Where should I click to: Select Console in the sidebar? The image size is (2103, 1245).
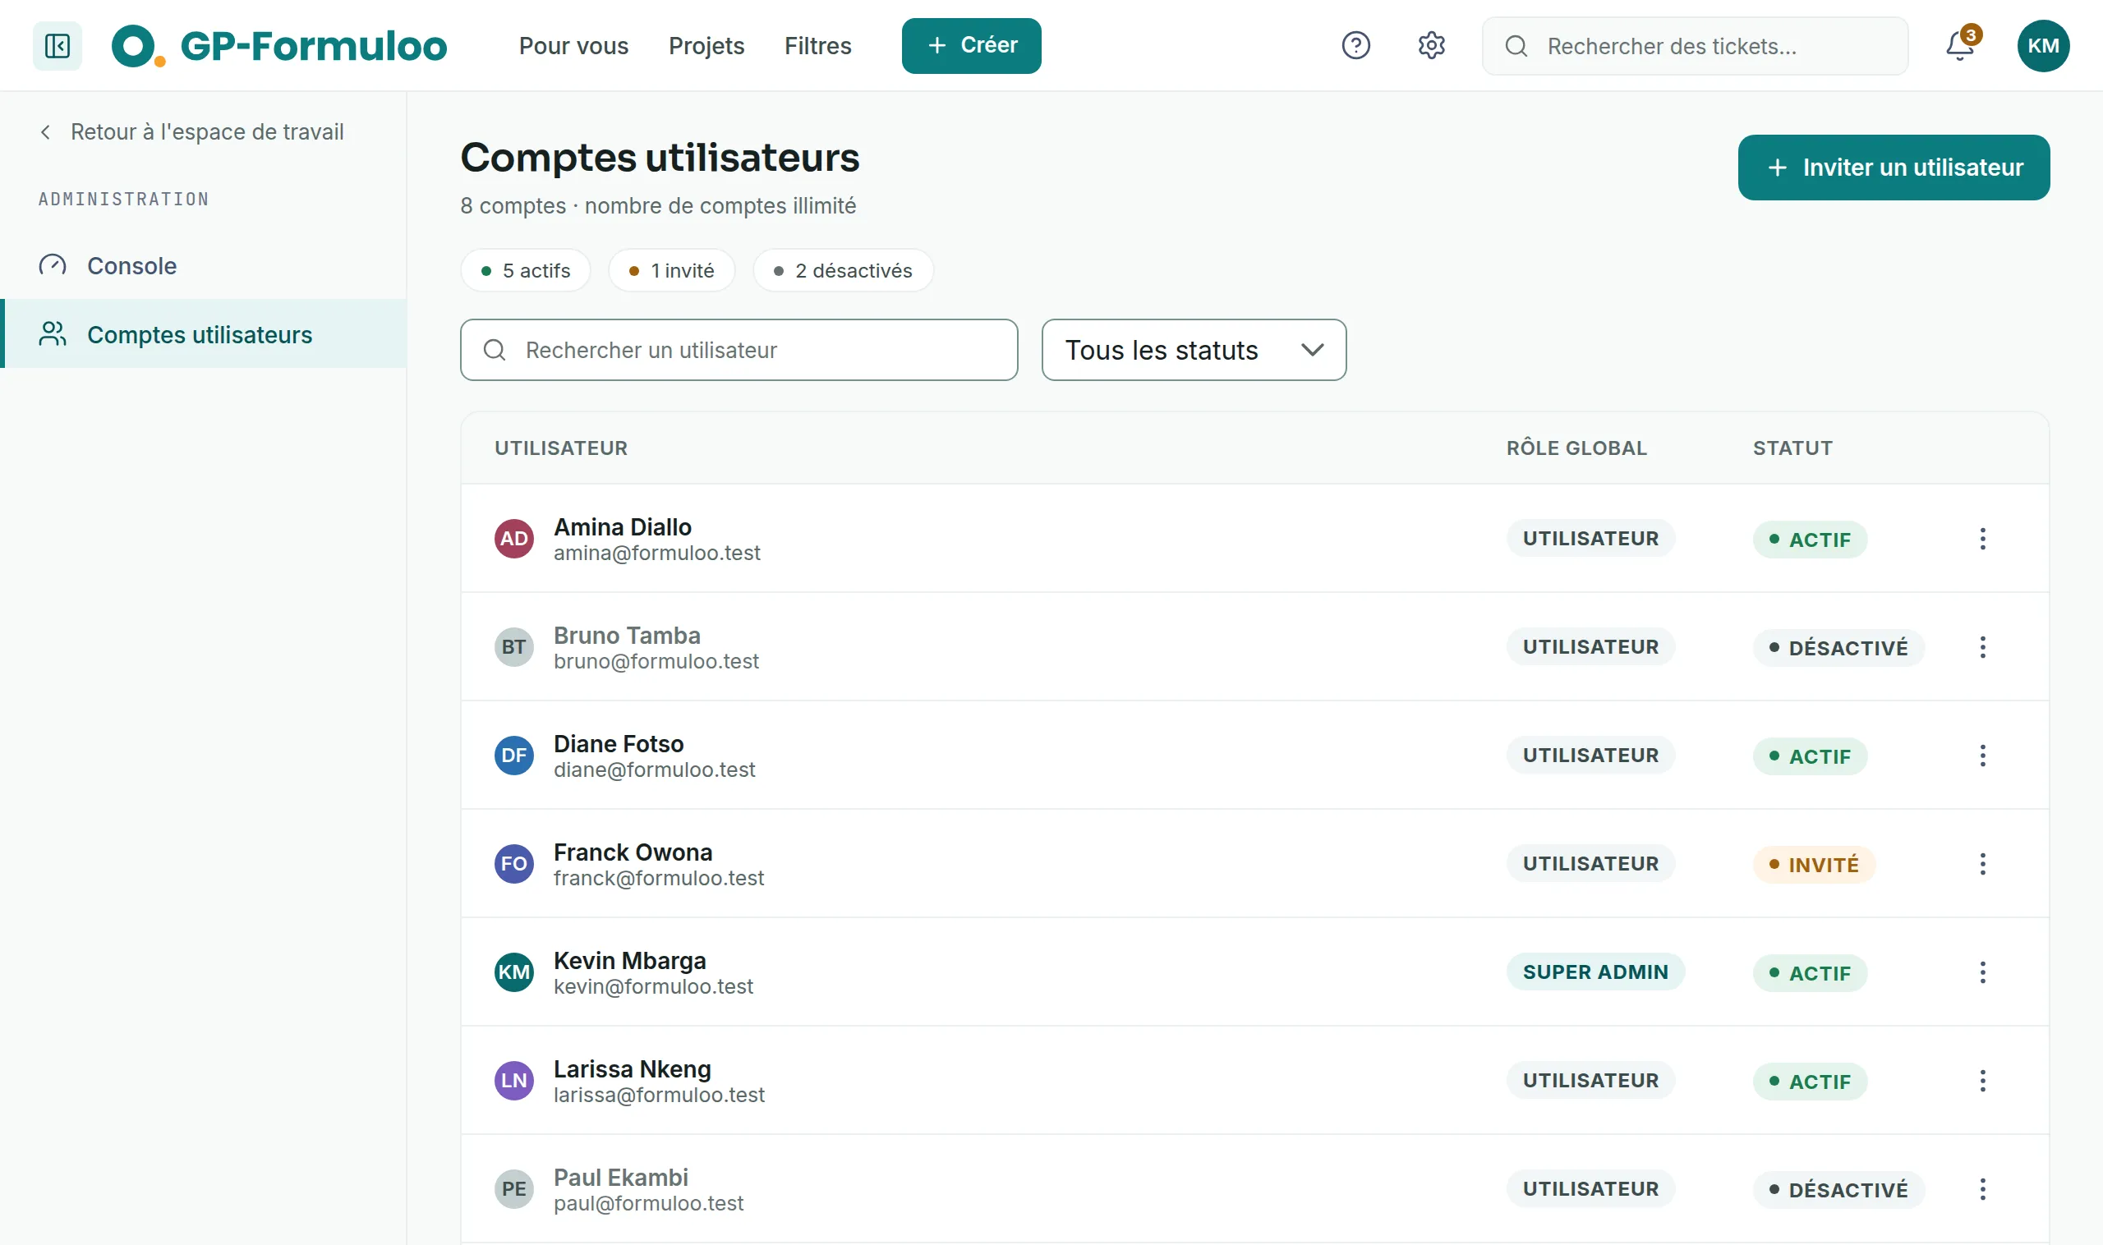pyautogui.click(x=203, y=265)
